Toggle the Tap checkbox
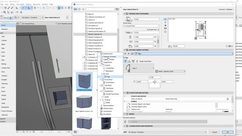Image resolution: width=242 pixels, height=136 pixels. (124, 57)
